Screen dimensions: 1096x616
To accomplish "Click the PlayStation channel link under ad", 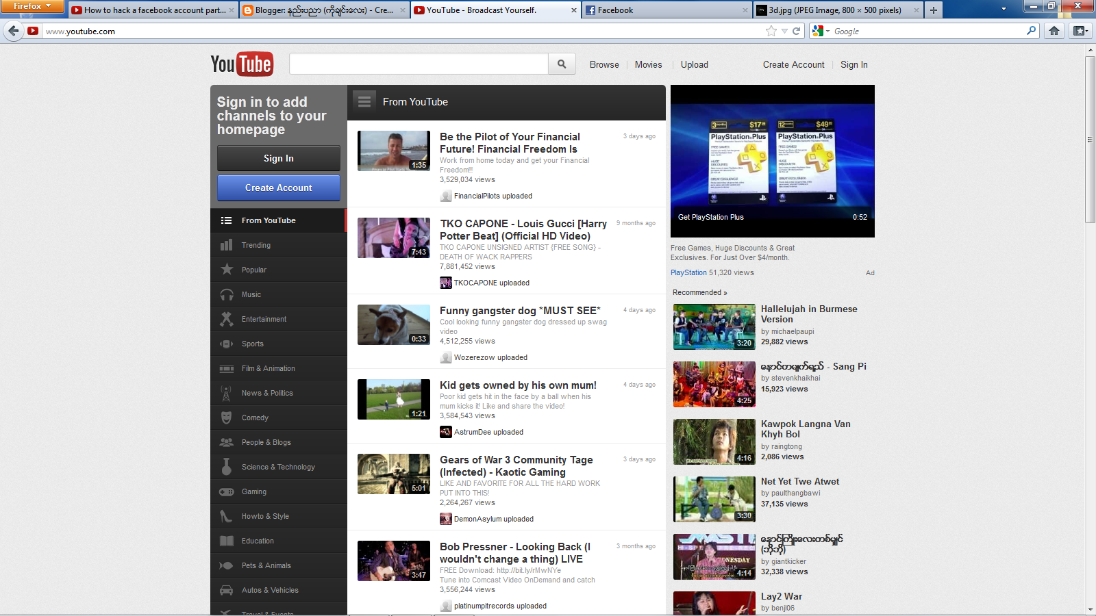I will pos(688,272).
